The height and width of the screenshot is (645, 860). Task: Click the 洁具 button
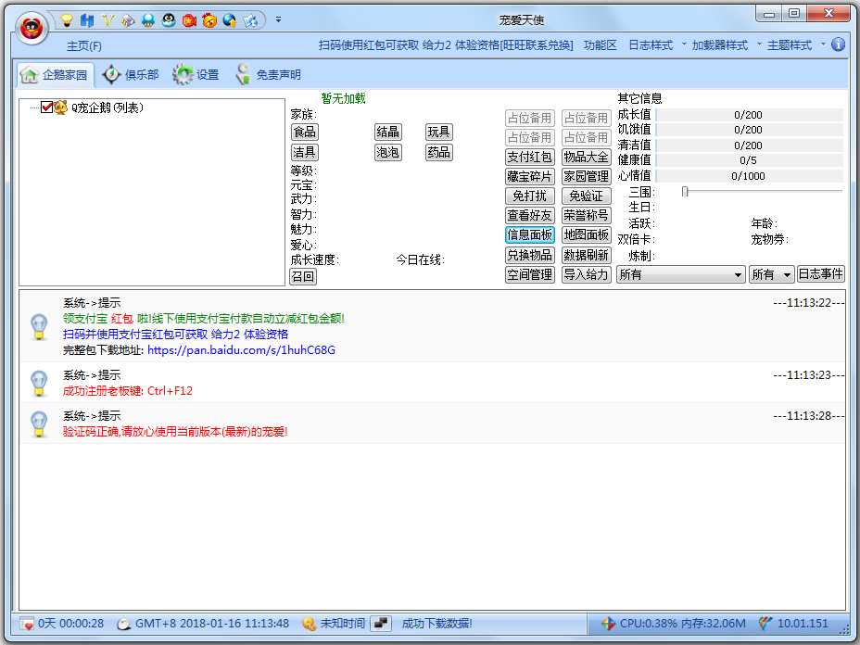coord(304,152)
